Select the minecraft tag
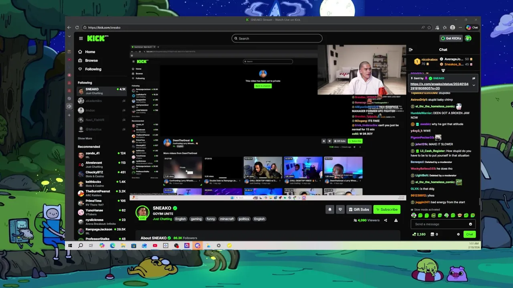513x288 pixels. tap(227, 219)
